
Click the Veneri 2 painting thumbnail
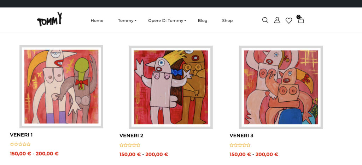[171, 87]
